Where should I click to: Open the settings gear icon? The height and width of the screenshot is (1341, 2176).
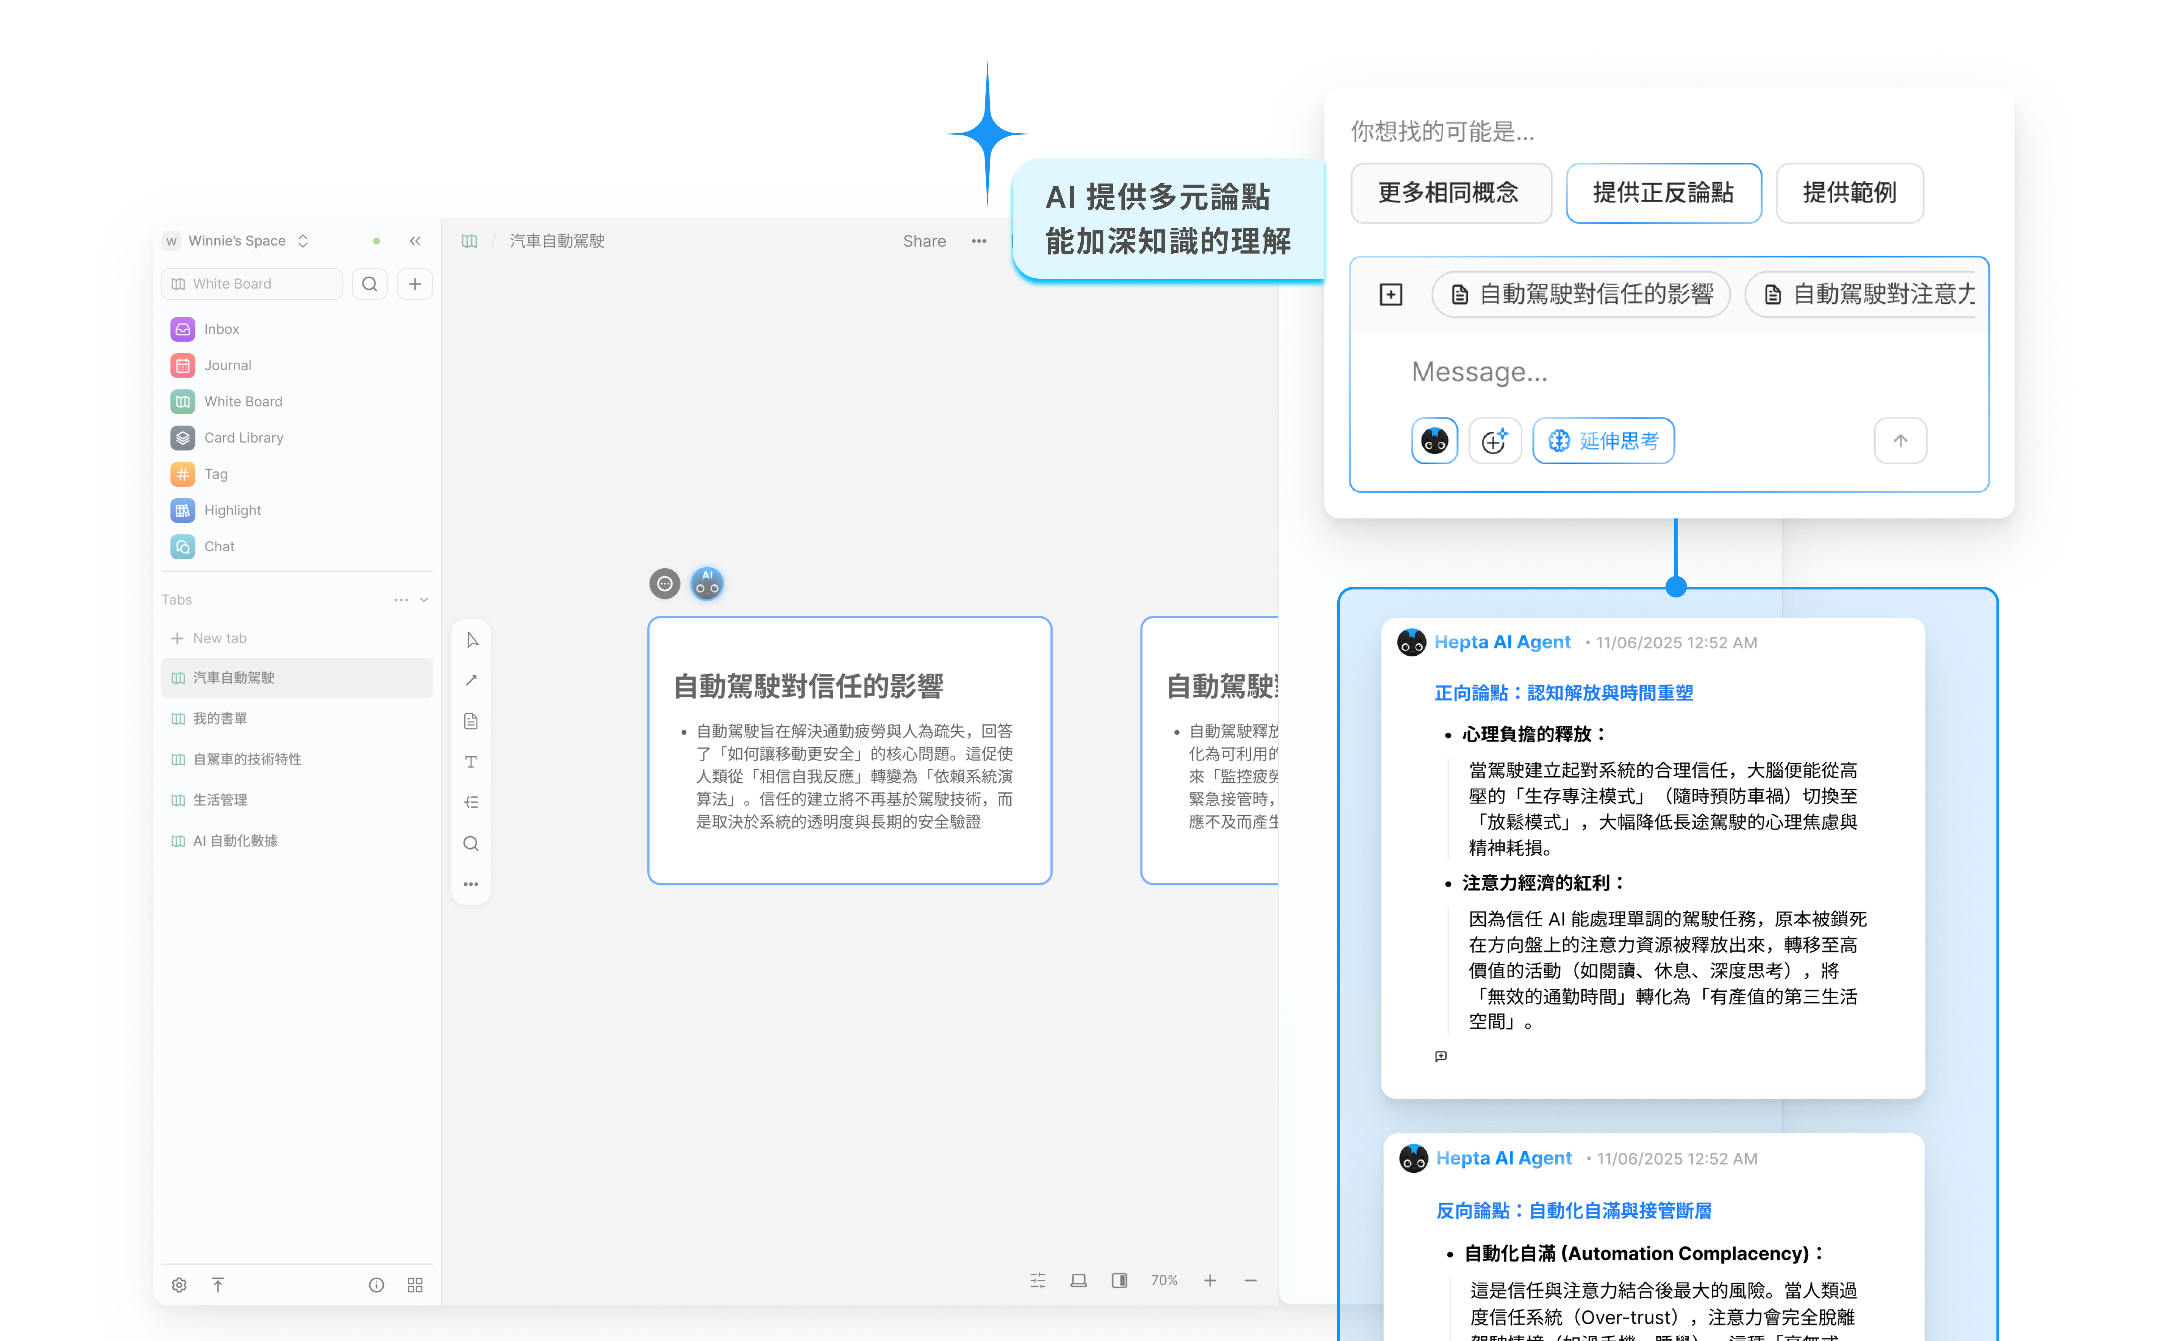(x=179, y=1285)
